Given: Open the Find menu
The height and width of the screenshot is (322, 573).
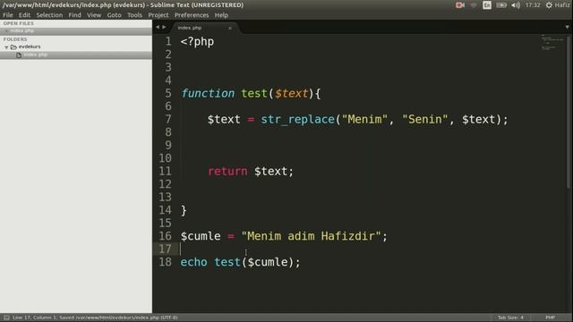Looking at the screenshot, I should tap(74, 15).
